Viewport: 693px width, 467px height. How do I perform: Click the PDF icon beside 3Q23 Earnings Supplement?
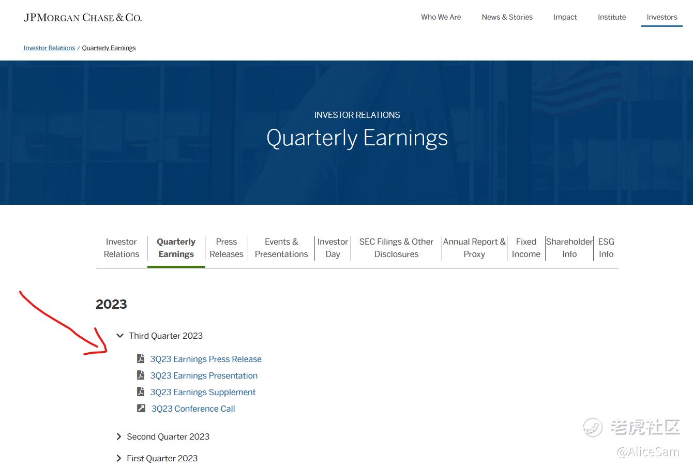140,391
